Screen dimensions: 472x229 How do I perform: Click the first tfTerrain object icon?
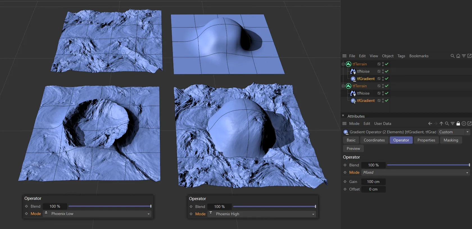[x=349, y=64]
